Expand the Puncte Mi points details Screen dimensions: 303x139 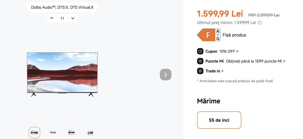pos(256,61)
